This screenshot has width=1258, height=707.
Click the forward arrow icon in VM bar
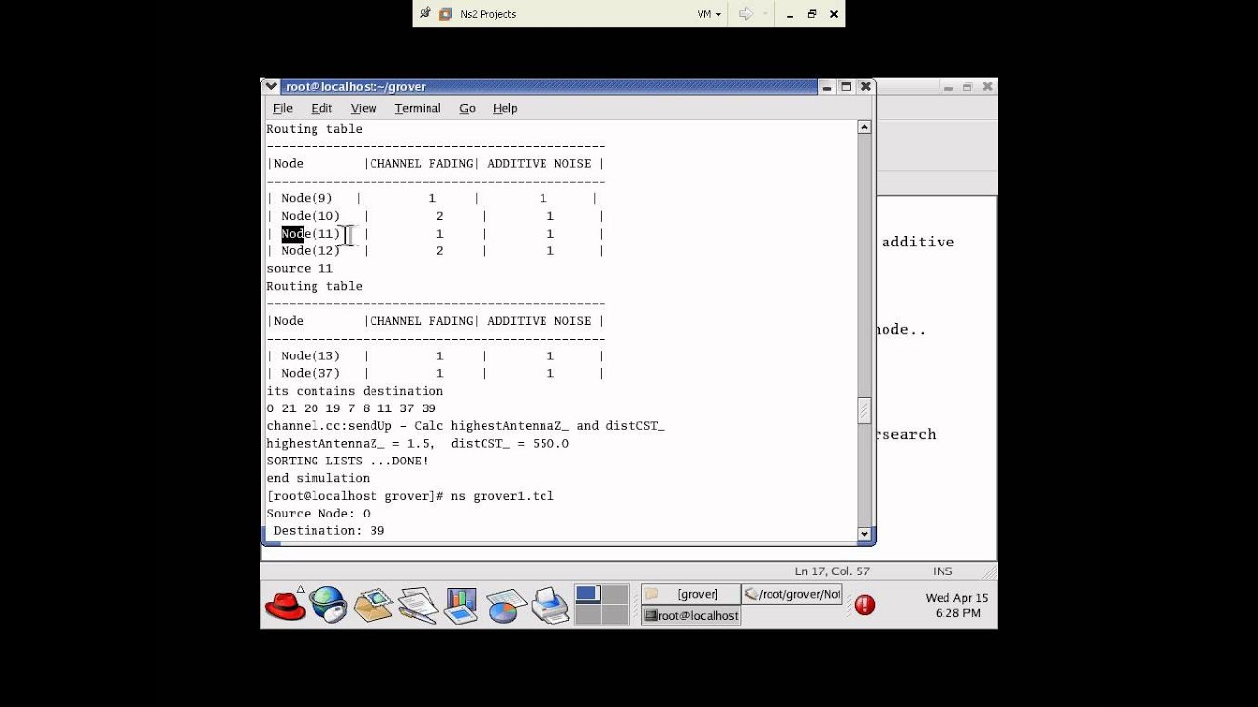tap(745, 14)
